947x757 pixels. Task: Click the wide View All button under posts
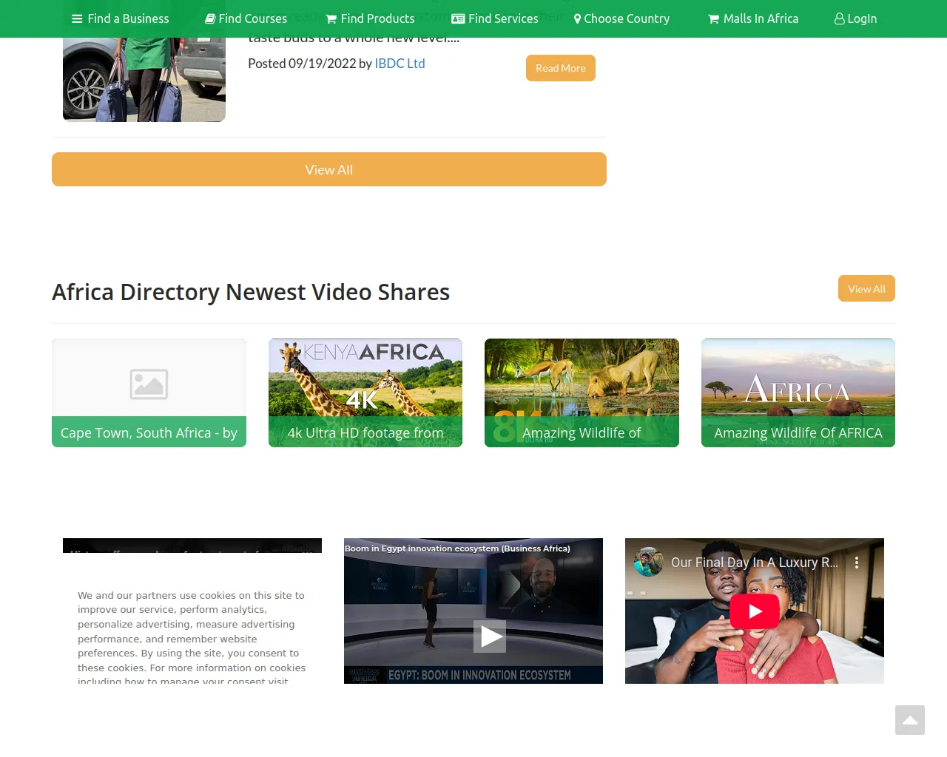329,169
